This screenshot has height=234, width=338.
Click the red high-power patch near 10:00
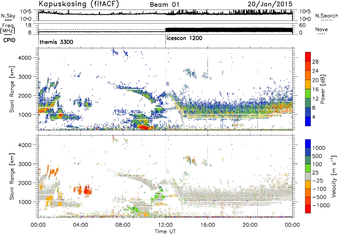(144, 127)
